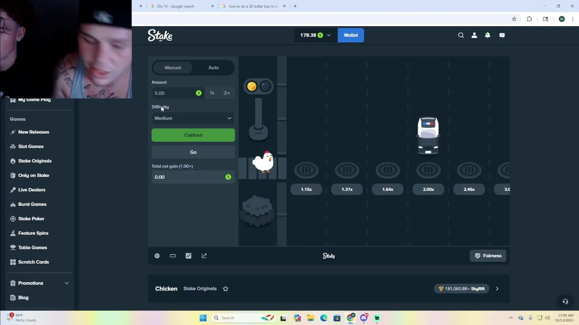Expand the balance currency dropdown
Viewport: 579px width, 325px height.
(328, 35)
